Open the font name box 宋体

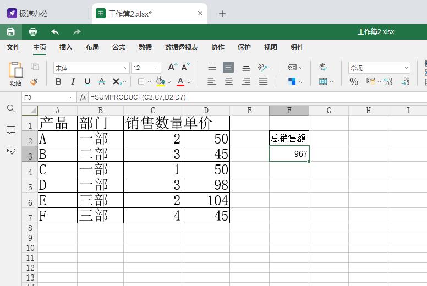[x=91, y=68]
